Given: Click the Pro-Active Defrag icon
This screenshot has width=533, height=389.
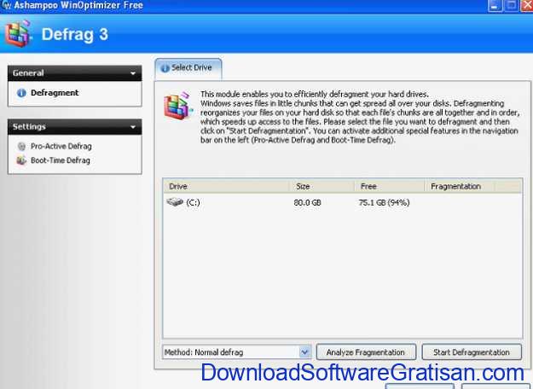Looking at the screenshot, I should [21, 146].
